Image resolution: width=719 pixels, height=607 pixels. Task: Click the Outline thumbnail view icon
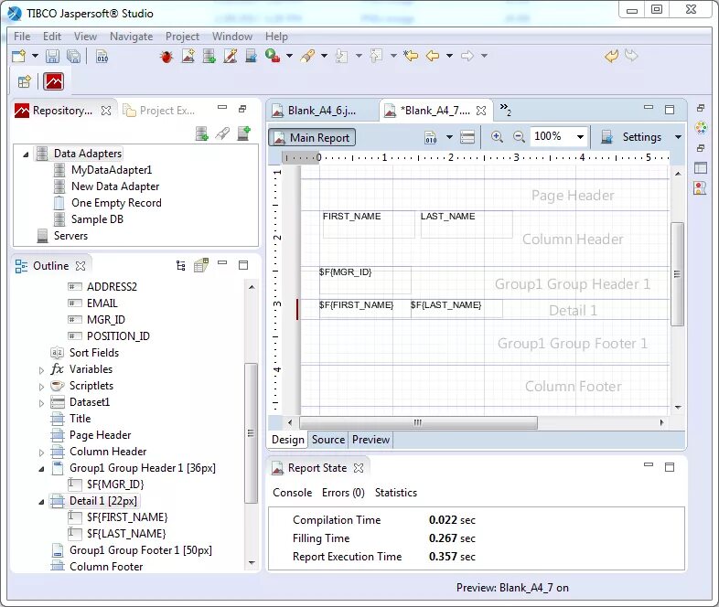(201, 265)
